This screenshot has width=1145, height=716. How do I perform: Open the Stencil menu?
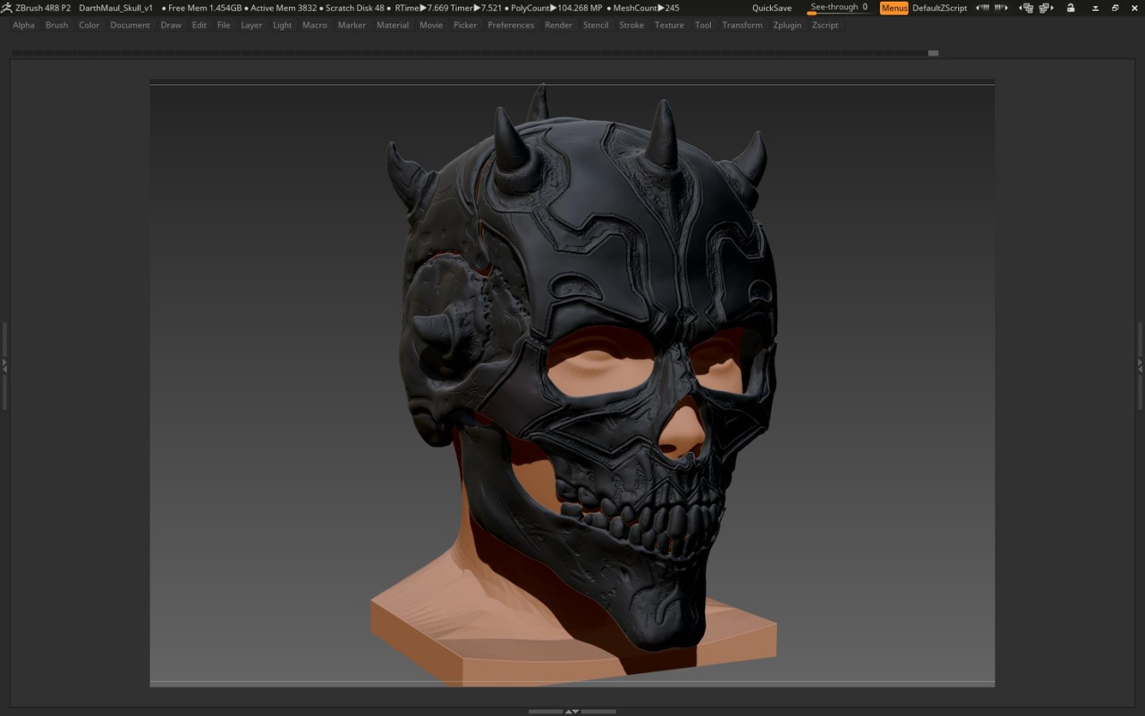pyautogui.click(x=596, y=25)
